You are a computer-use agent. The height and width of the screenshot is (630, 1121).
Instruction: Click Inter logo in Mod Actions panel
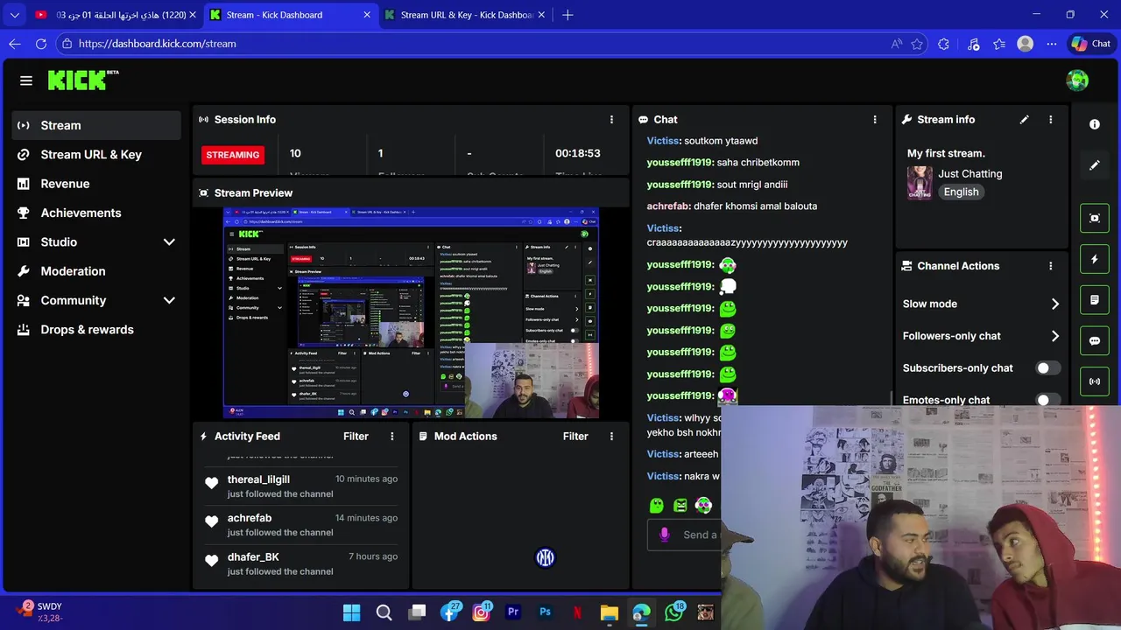click(x=546, y=557)
